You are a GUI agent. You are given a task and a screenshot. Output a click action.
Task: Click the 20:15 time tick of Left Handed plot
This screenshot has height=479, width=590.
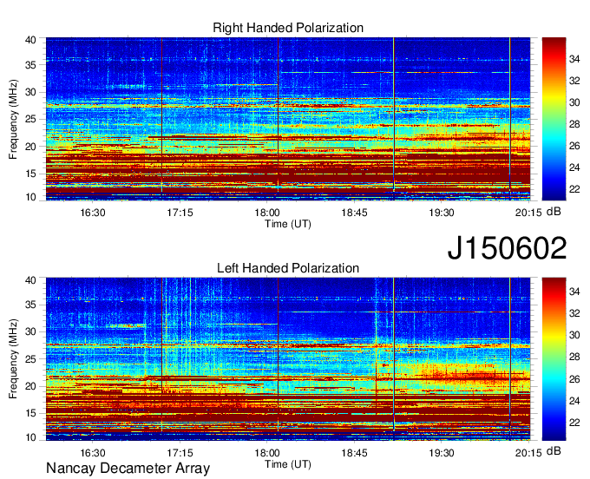[528, 453]
